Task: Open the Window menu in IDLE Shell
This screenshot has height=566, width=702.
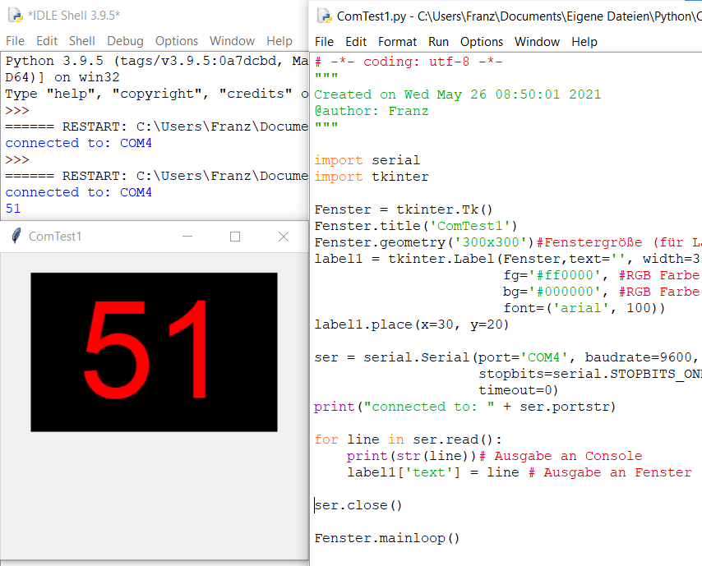Action: point(232,41)
